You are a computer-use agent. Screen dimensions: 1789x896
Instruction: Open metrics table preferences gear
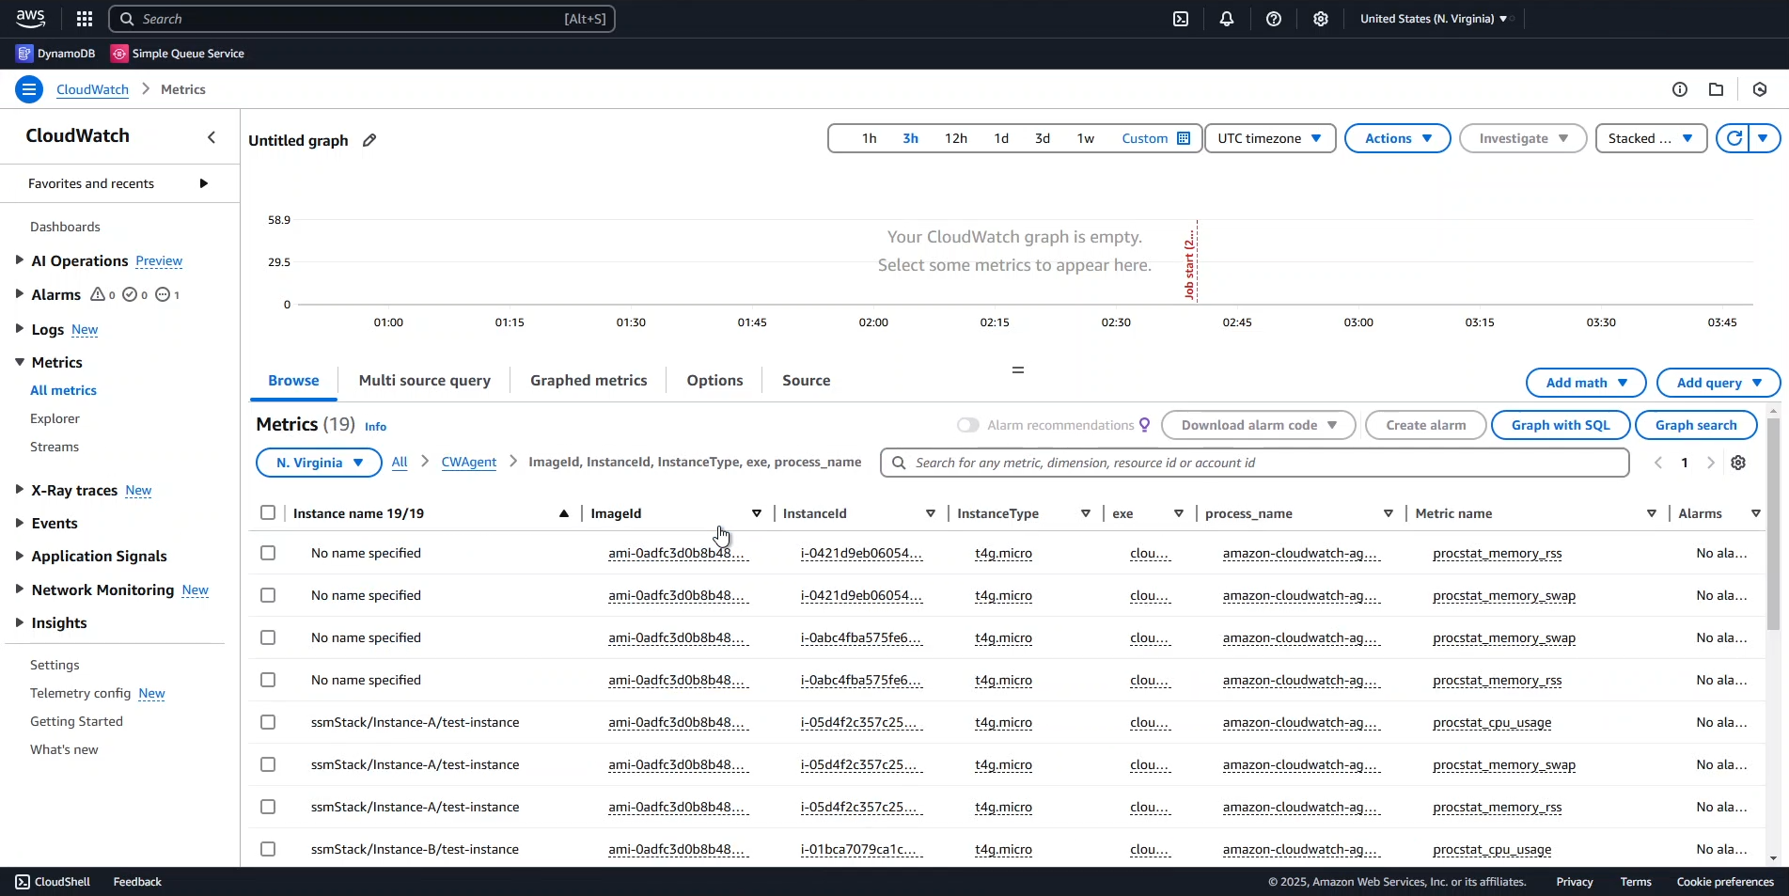[1738, 463]
